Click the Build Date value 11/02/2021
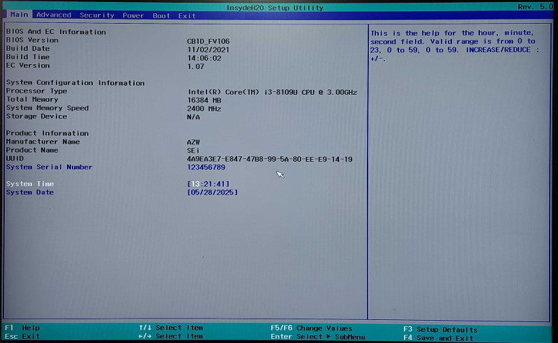 point(208,49)
